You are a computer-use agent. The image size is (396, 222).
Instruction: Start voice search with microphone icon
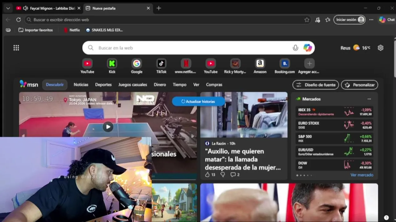295,48
